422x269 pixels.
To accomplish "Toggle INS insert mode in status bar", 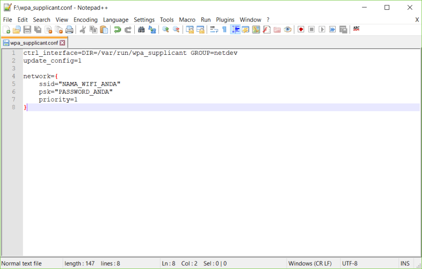I will click(x=405, y=263).
